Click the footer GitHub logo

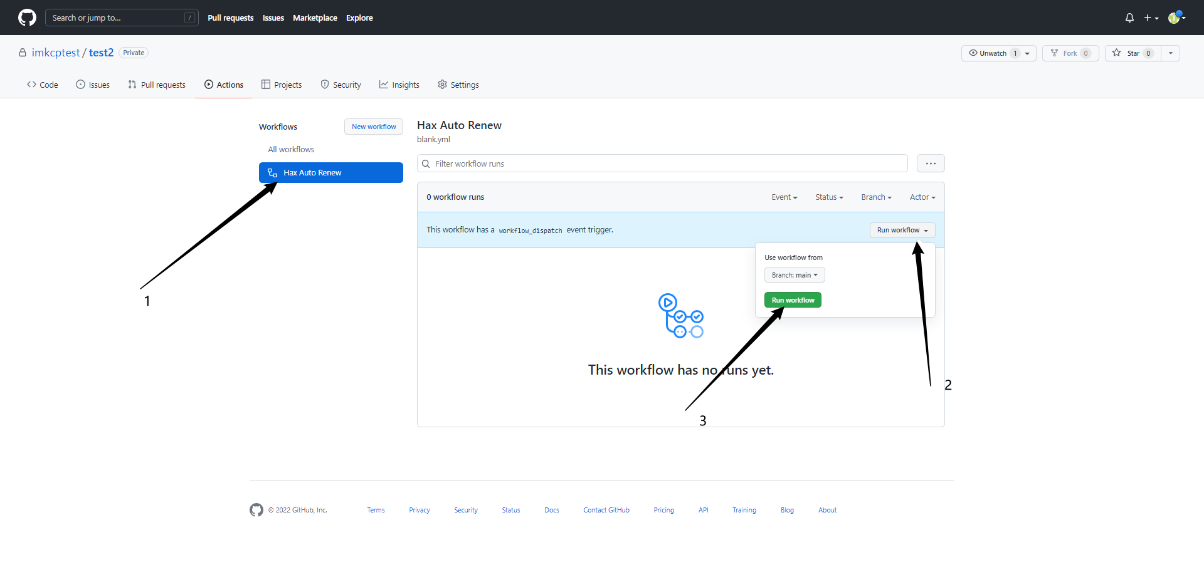click(x=256, y=510)
